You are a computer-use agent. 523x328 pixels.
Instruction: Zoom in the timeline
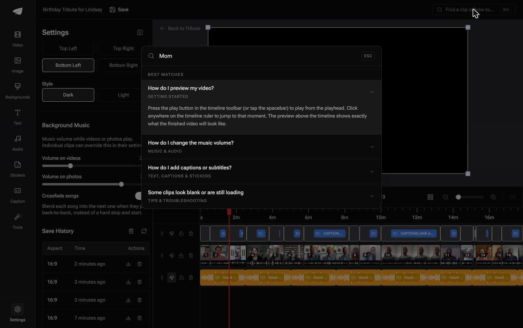(493, 197)
